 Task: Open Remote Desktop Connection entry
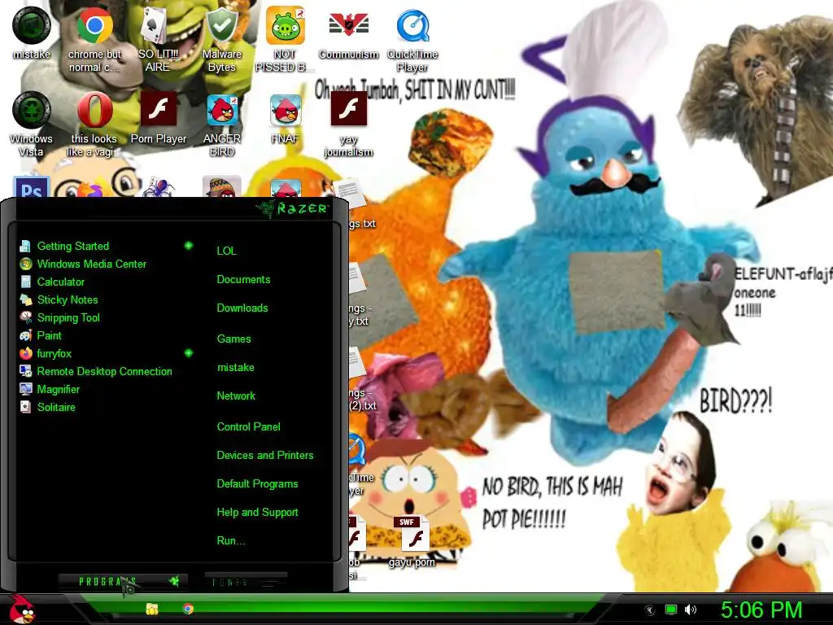point(105,371)
